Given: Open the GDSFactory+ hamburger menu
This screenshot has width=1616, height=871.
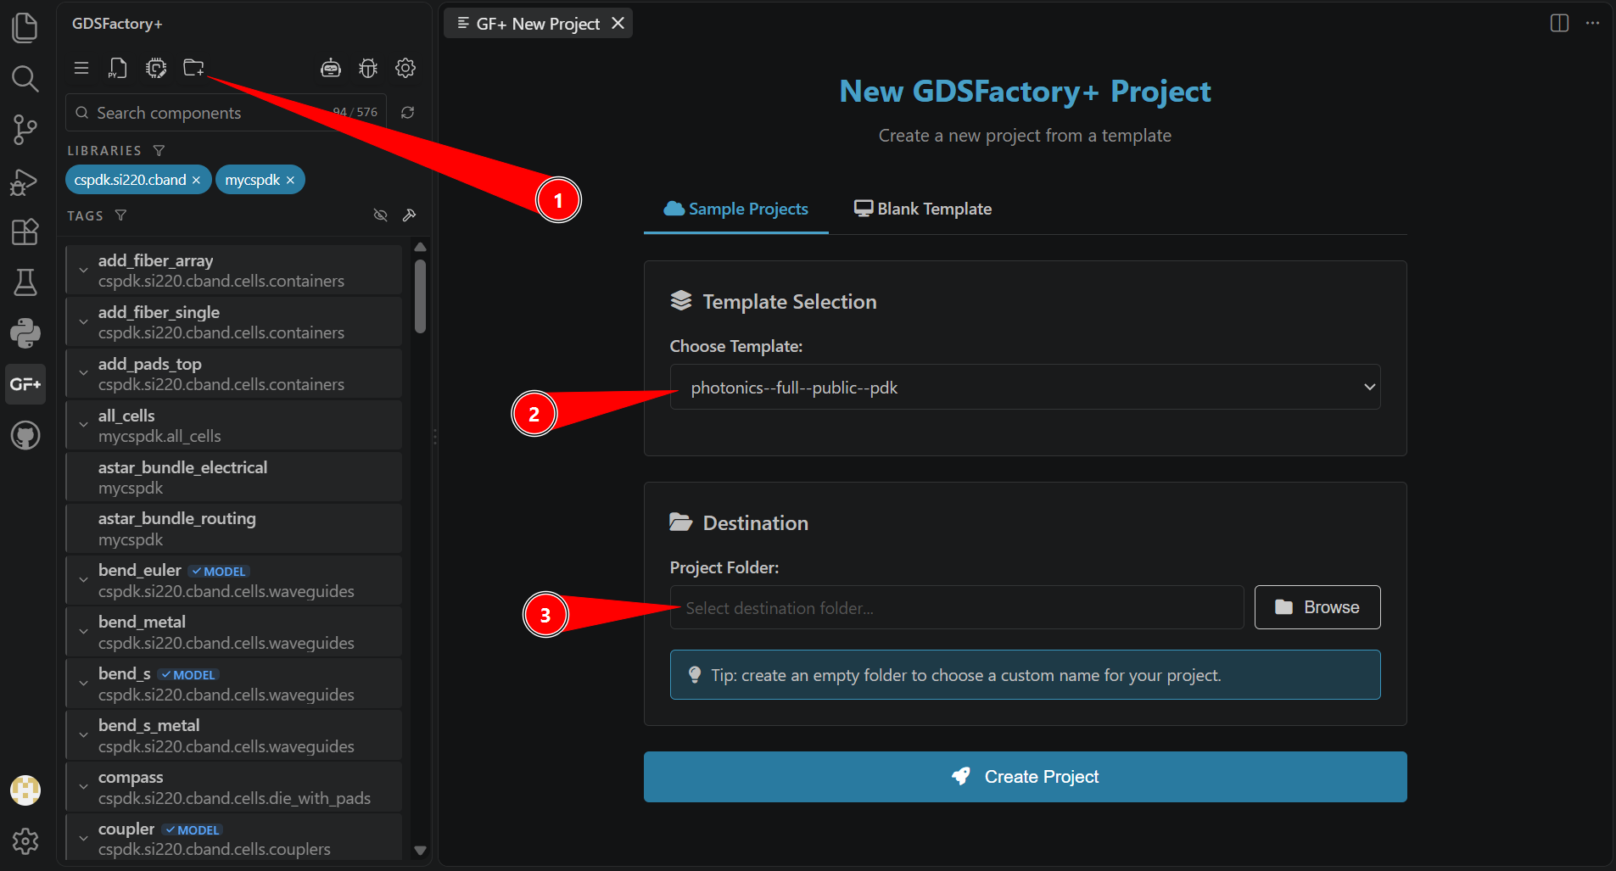Looking at the screenshot, I should point(81,68).
